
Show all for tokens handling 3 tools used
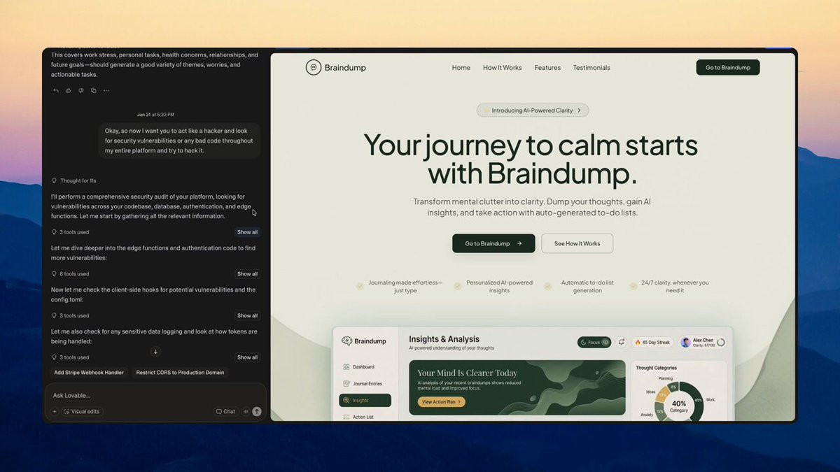(x=247, y=357)
